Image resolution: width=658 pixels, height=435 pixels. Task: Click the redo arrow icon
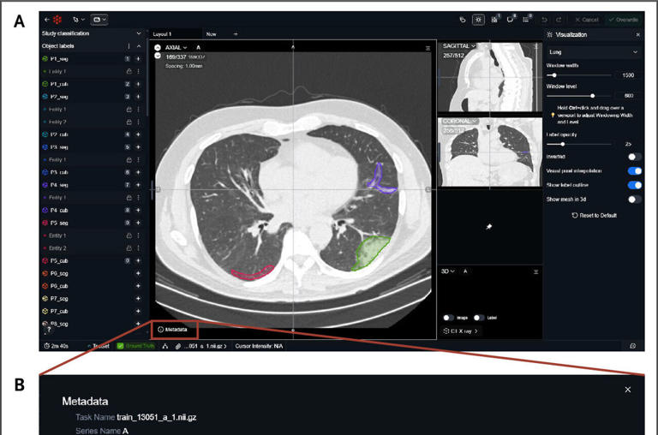[x=559, y=20]
